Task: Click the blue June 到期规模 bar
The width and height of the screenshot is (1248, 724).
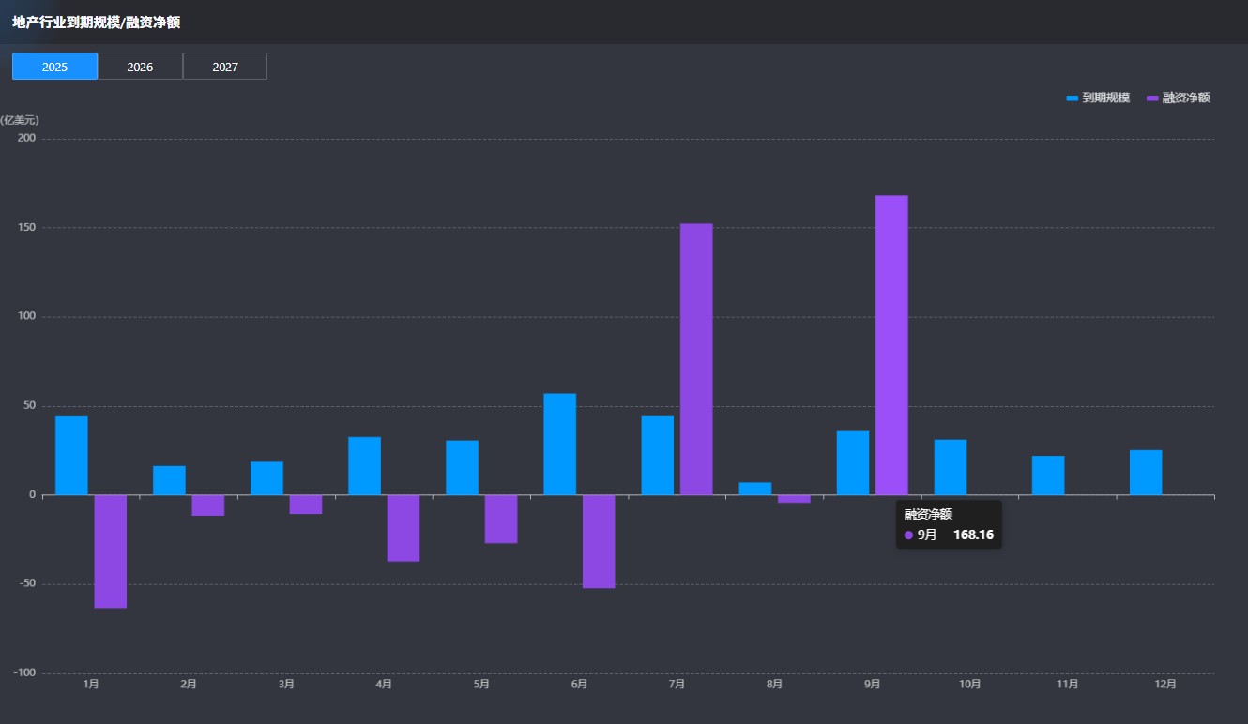Action: pos(559,444)
